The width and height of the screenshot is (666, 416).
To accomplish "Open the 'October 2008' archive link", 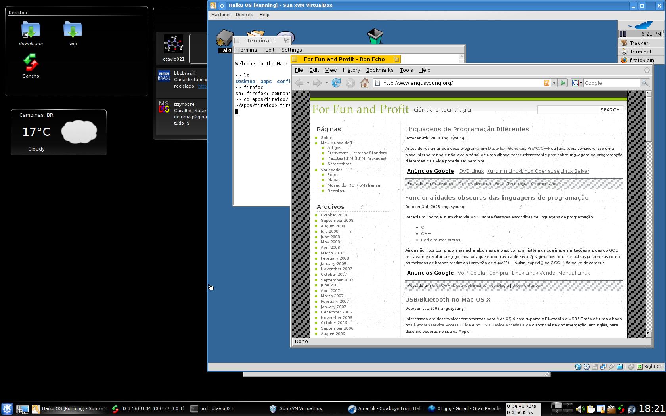I will pos(334,215).
